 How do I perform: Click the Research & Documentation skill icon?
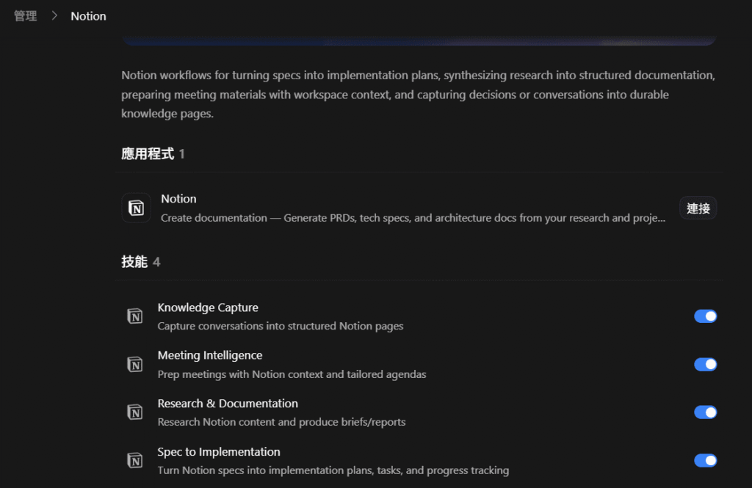click(135, 412)
